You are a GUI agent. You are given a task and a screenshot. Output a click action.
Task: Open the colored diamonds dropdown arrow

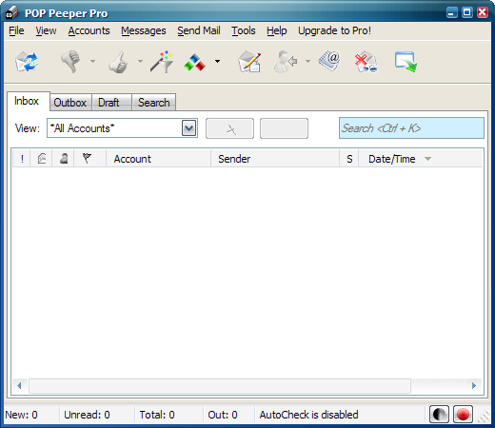[x=218, y=61]
